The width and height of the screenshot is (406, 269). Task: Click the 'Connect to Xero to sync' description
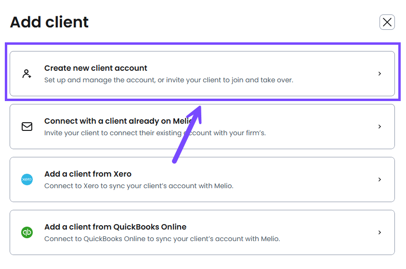(139, 186)
